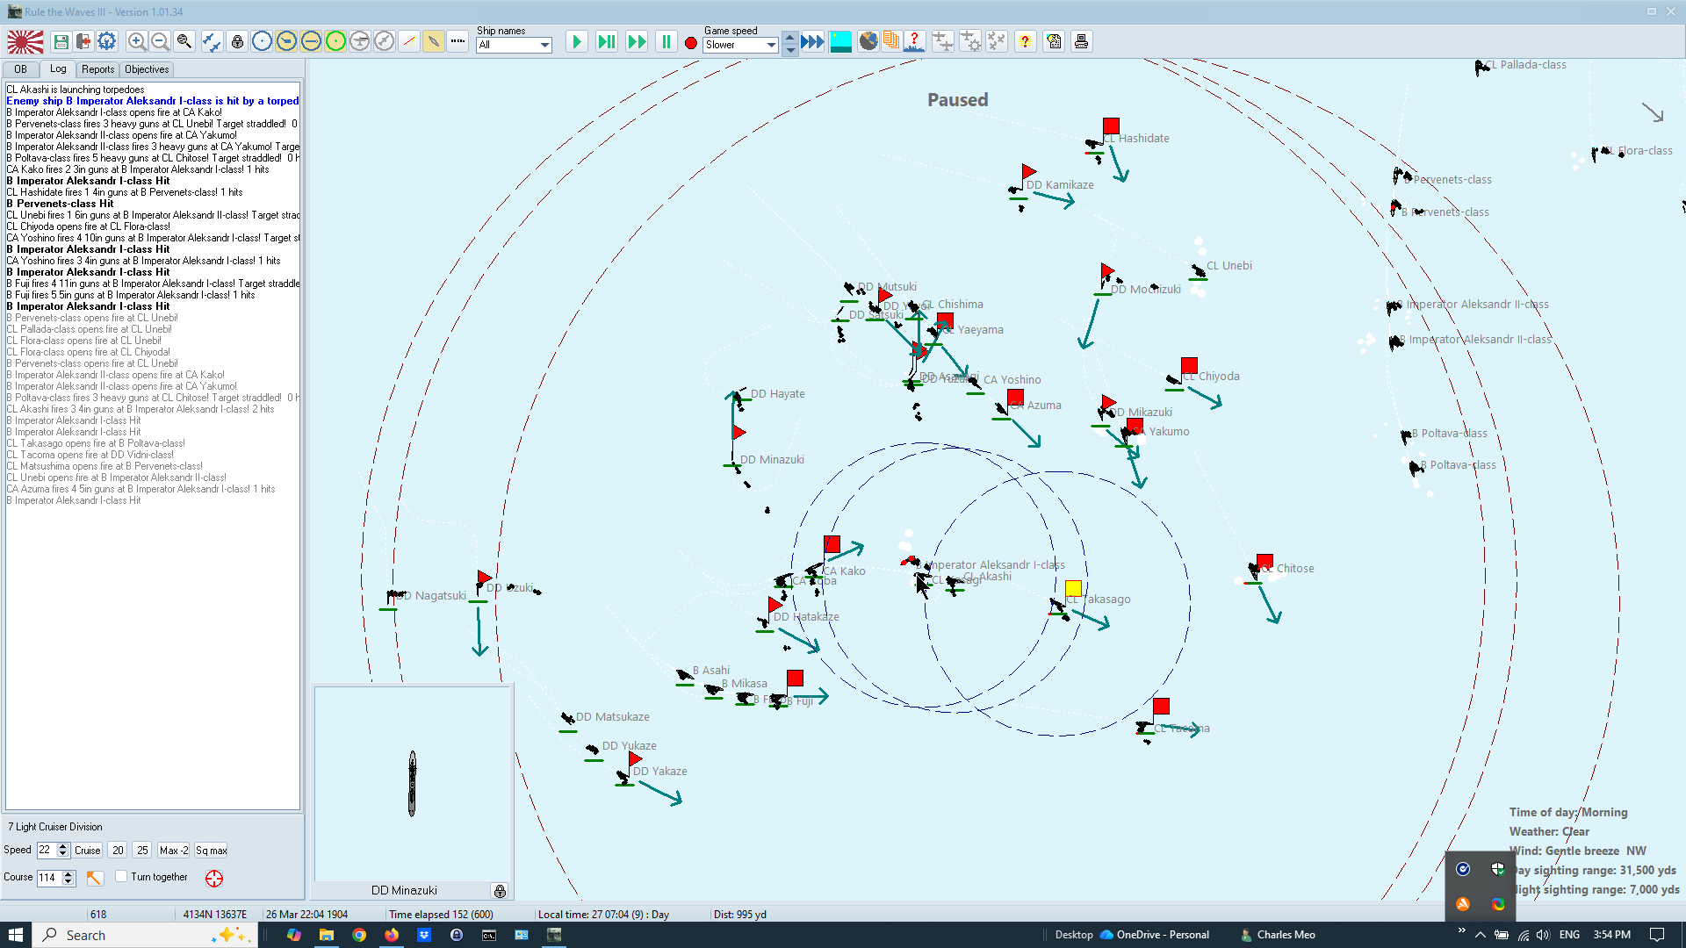Click the notes with pencil icon
1686x948 pixels.
(x=1055, y=41)
